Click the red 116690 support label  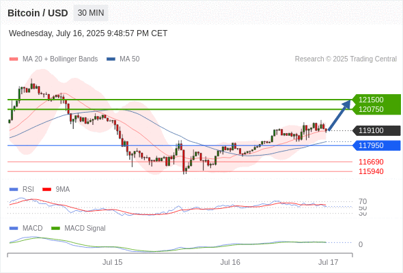pyautogui.click(x=371, y=162)
